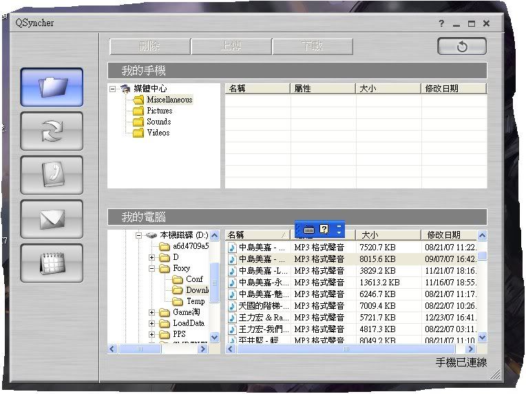The width and height of the screenshot is (526, 394).
Task: Expand the D folder node
Action: tap(151, 257)
